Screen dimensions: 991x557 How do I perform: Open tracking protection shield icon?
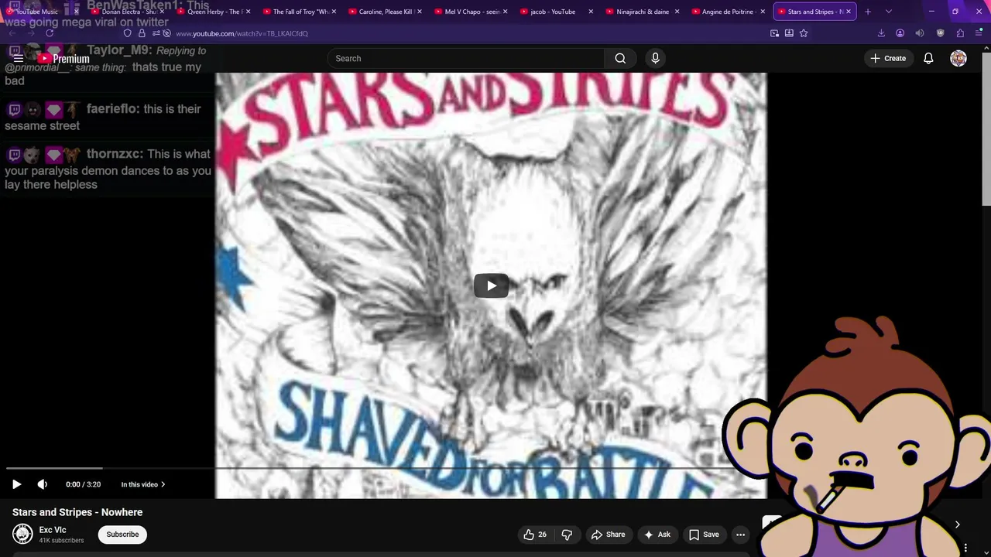128,33
